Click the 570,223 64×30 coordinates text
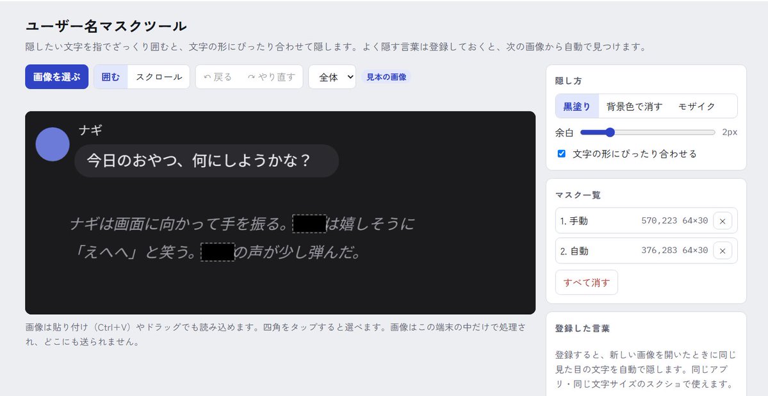768x396 pixels. [674, 220]
